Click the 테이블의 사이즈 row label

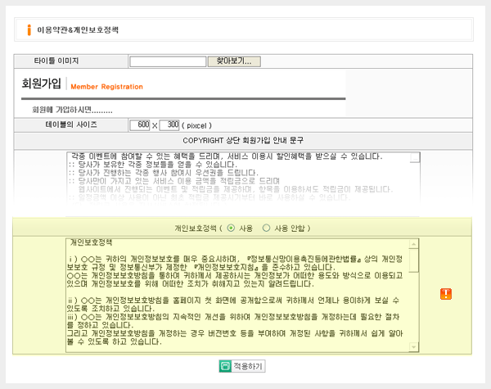click(x=71, y=124)
